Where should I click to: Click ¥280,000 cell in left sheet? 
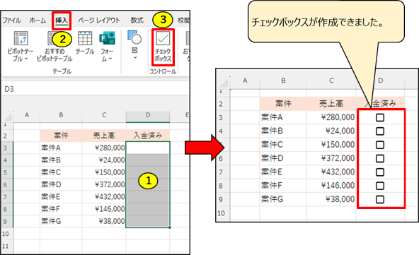tap(104, 148)
